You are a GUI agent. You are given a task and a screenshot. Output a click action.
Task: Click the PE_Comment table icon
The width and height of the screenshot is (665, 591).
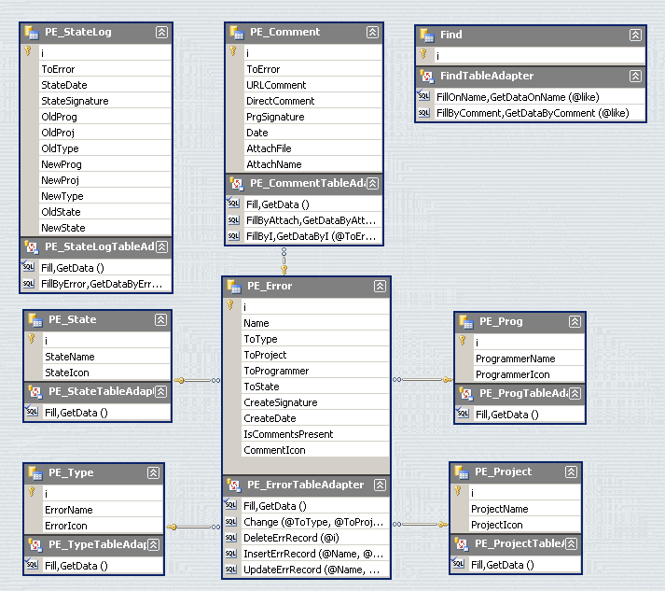pos(237,33)
